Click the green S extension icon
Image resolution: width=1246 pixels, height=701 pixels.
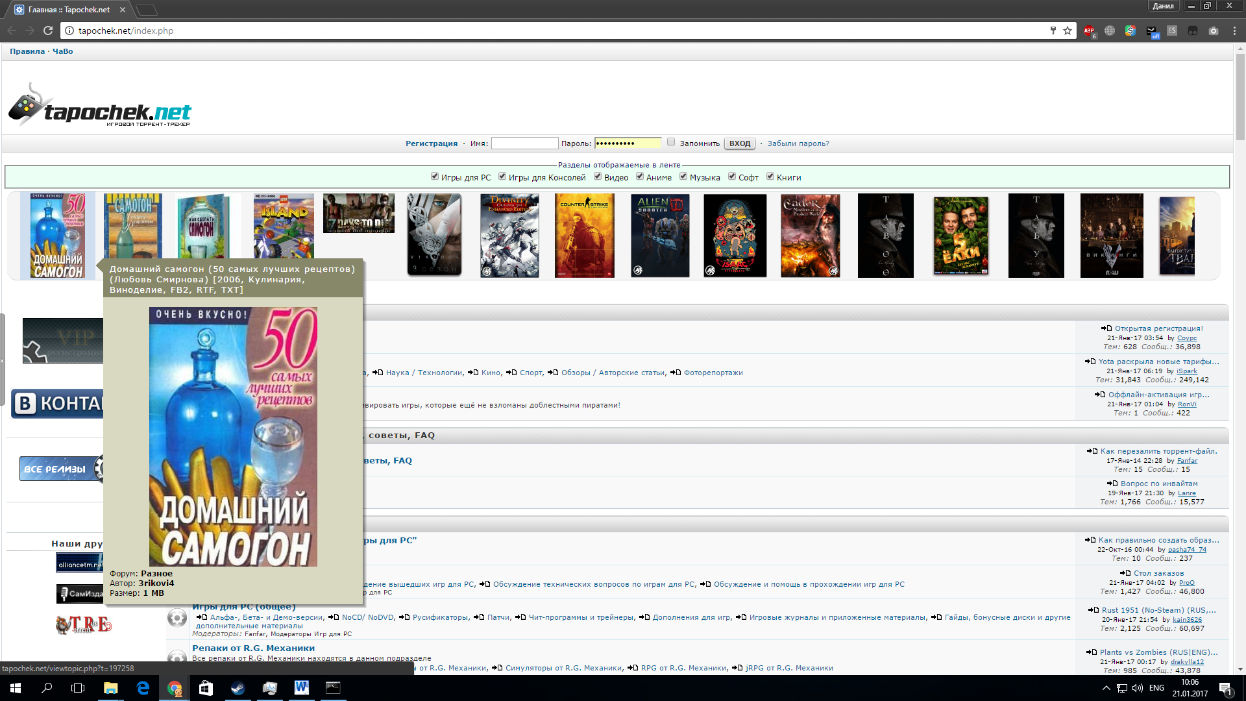[x=1130, y=31]
